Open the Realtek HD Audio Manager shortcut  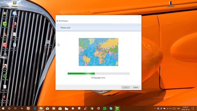pyautogui.click(x=5, y=99)
